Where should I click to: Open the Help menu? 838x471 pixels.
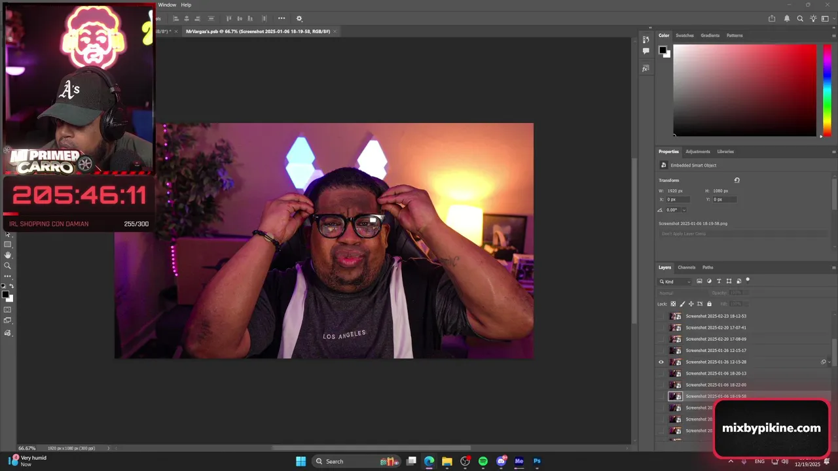186,5
